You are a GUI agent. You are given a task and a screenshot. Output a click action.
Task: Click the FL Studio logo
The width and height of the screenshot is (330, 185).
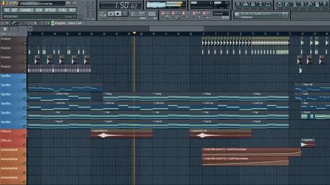10,4
